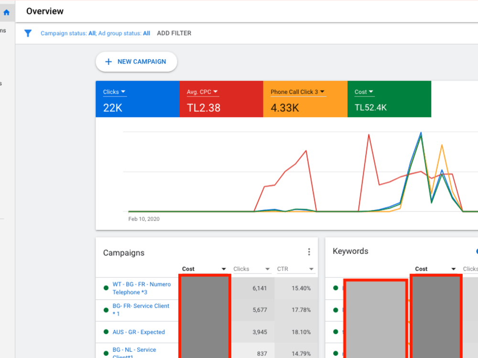Select the blue Clicks 22K scorecard
Viewport: 478px width, 358px height.
(138, 99)
